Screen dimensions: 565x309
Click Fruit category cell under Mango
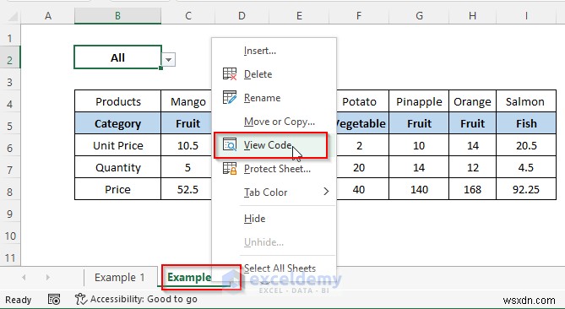click(x=187, y=123)
